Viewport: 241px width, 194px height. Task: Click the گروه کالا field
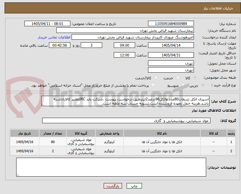pyautogui.click(x=126, y=120)
